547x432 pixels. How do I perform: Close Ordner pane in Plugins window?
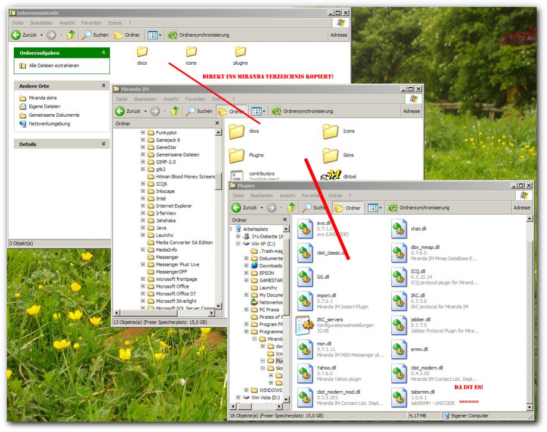[x=285, y=220]
